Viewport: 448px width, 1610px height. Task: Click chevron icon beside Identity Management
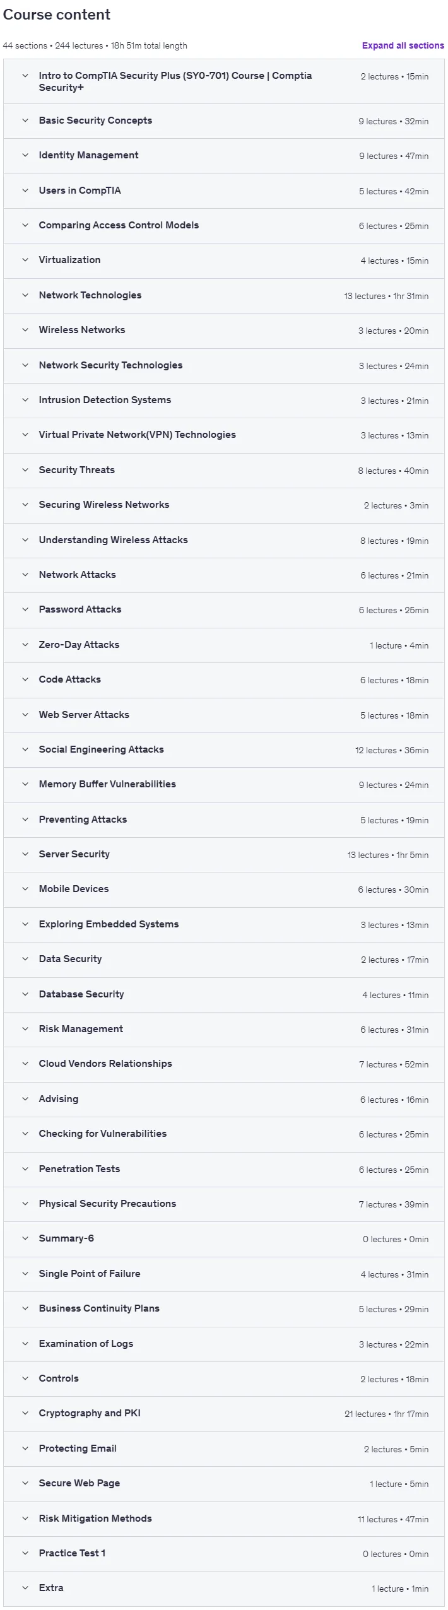point(25,155)
